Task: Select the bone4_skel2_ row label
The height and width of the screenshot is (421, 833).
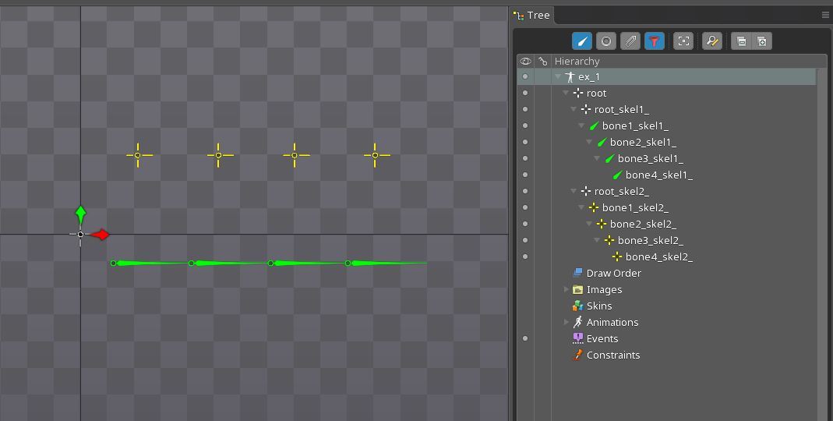Action: tap(658, 257)
